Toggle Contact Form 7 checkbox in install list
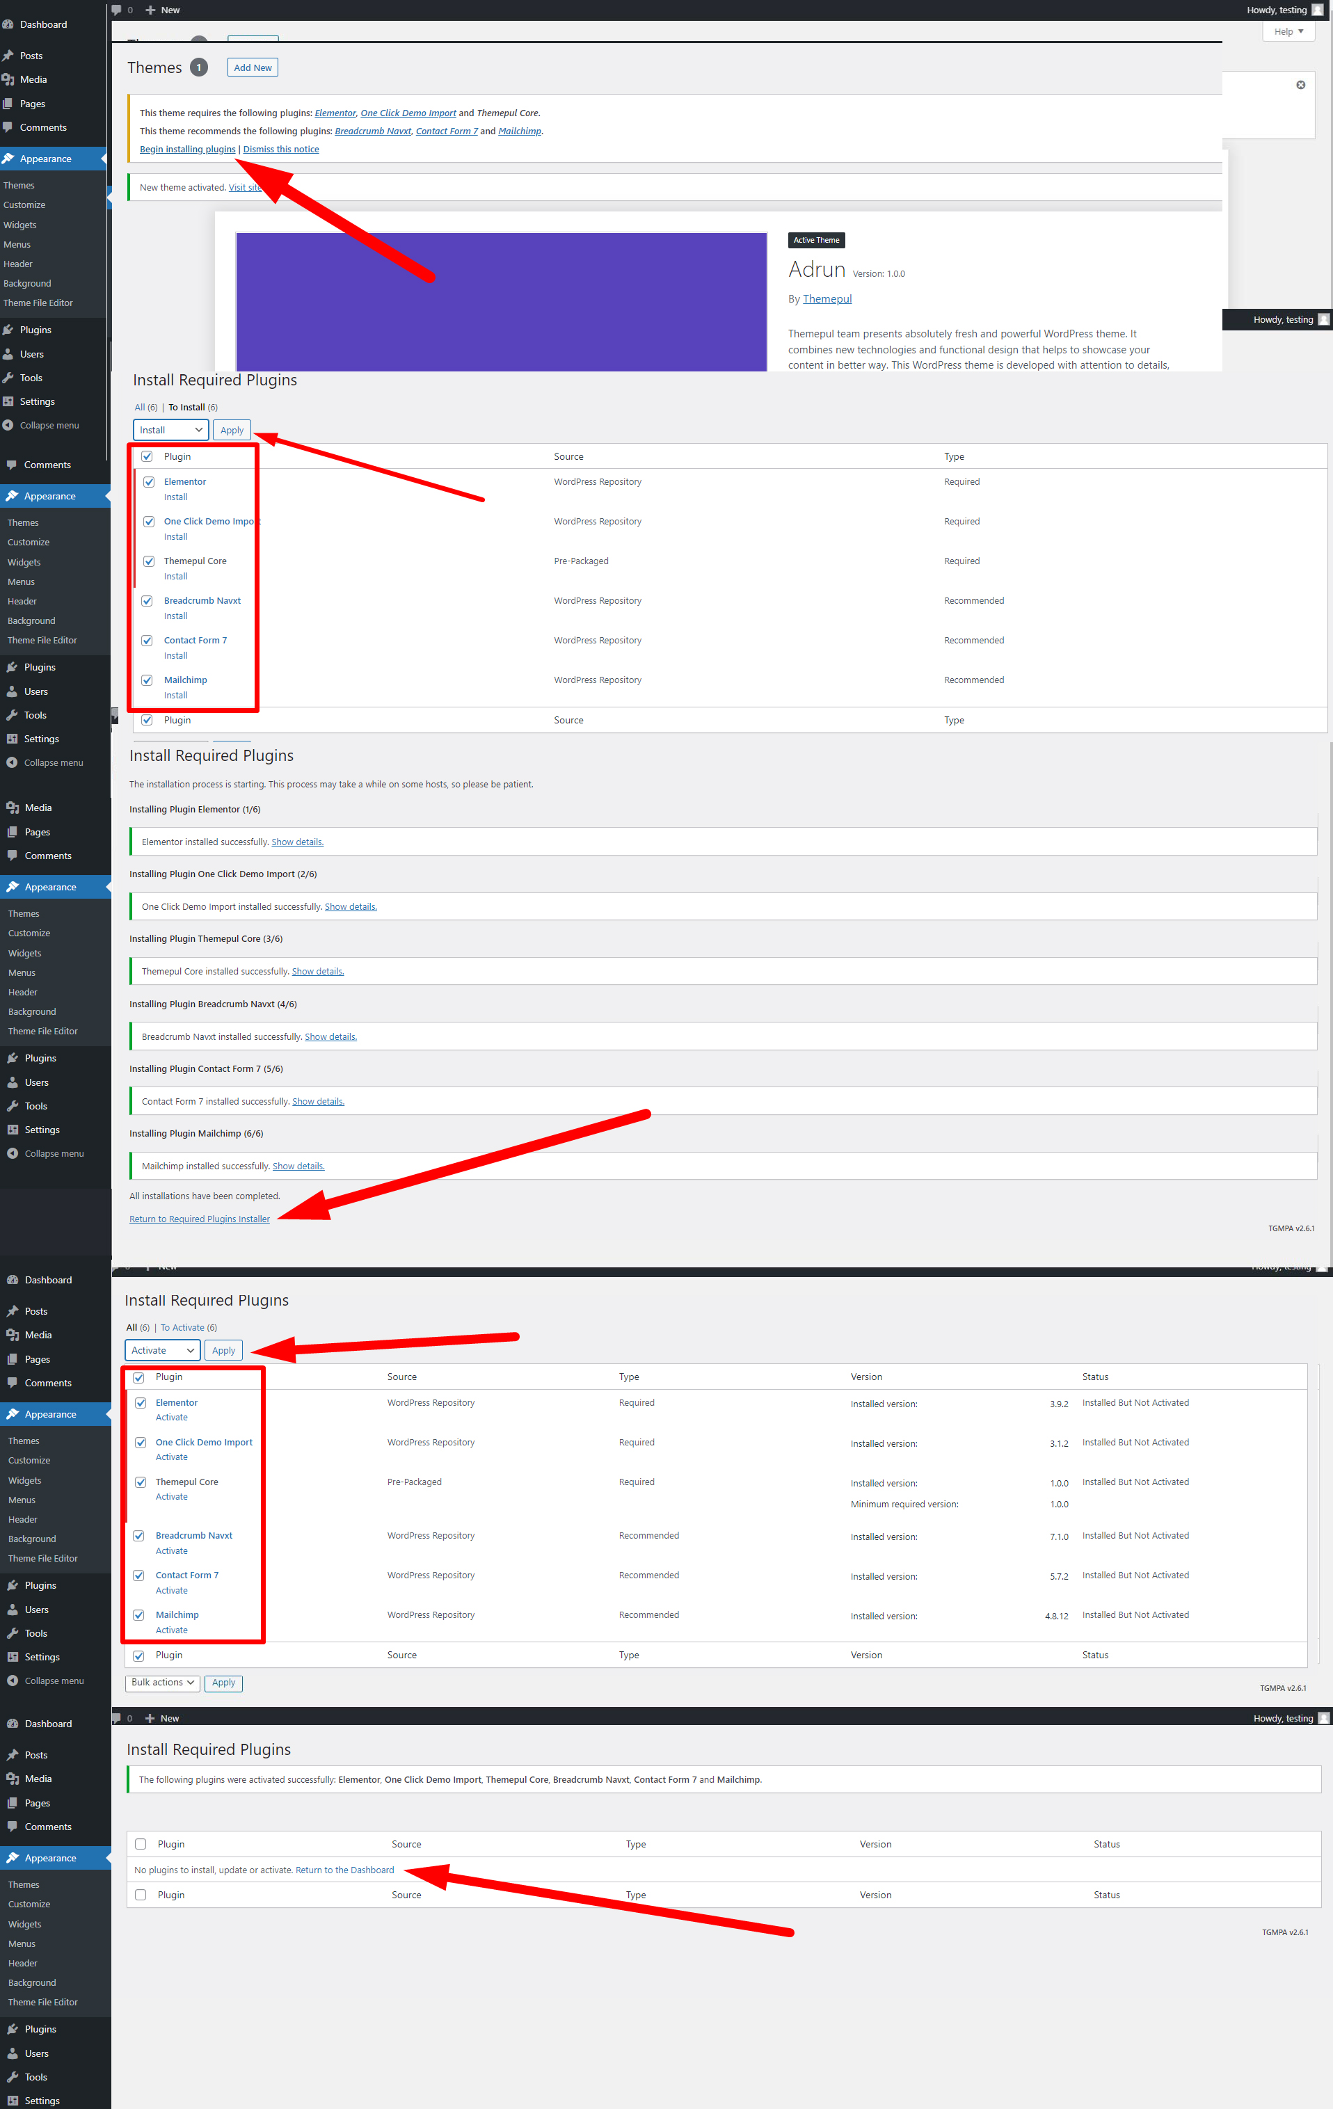The width and height of the screenshot is (1333, 2109). point(147,641)
